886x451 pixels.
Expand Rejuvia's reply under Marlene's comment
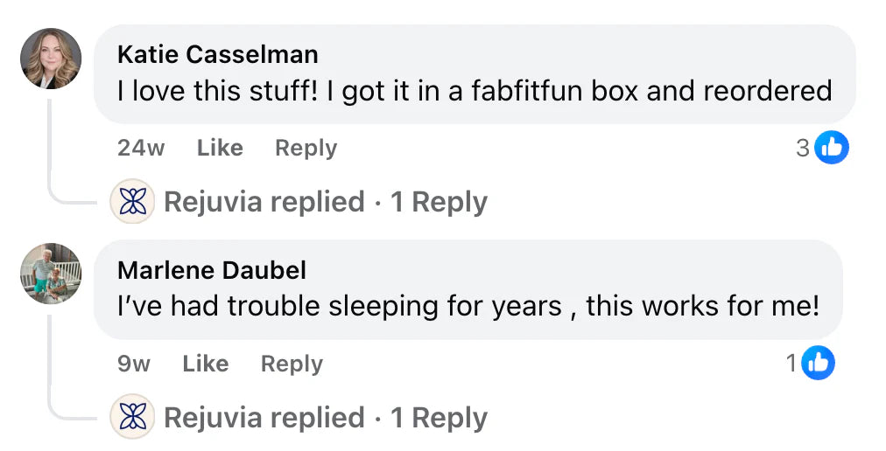(x=326, y=418)
